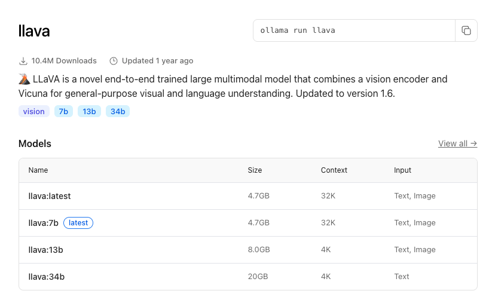492x303 pixels.
Task: Select the vision tag
Action: coord(33,111)
